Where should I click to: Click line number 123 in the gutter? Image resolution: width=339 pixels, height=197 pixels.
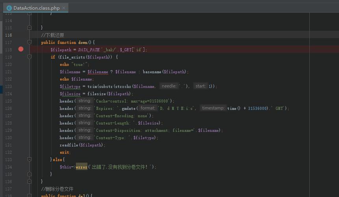pos(8,86)
